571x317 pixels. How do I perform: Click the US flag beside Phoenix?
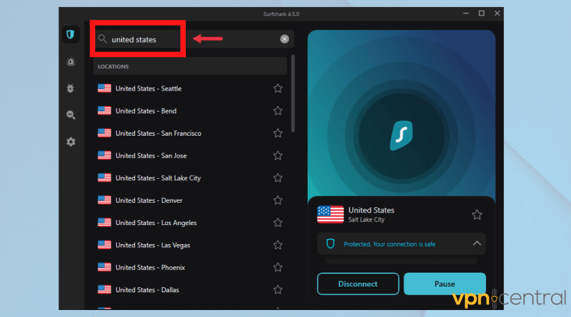(105, 267)
